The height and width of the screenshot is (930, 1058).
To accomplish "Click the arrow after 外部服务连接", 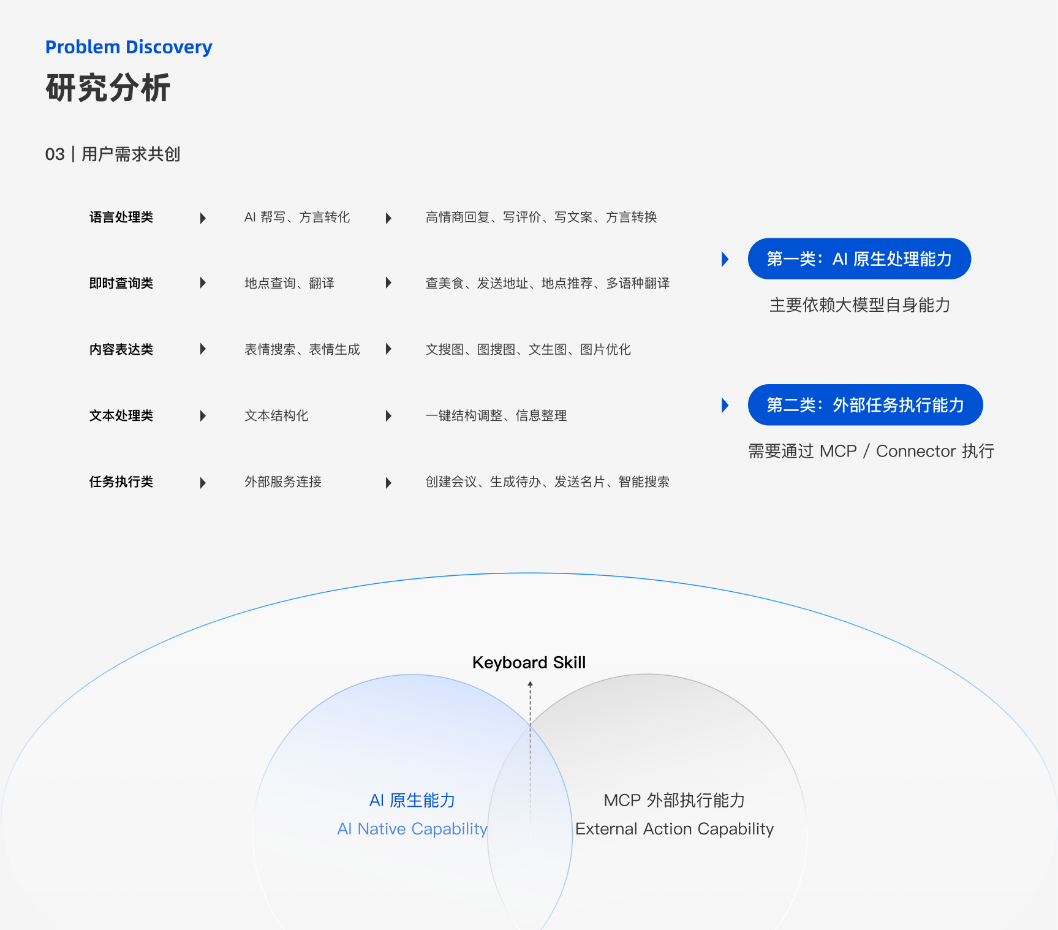I will coord(388,483).
